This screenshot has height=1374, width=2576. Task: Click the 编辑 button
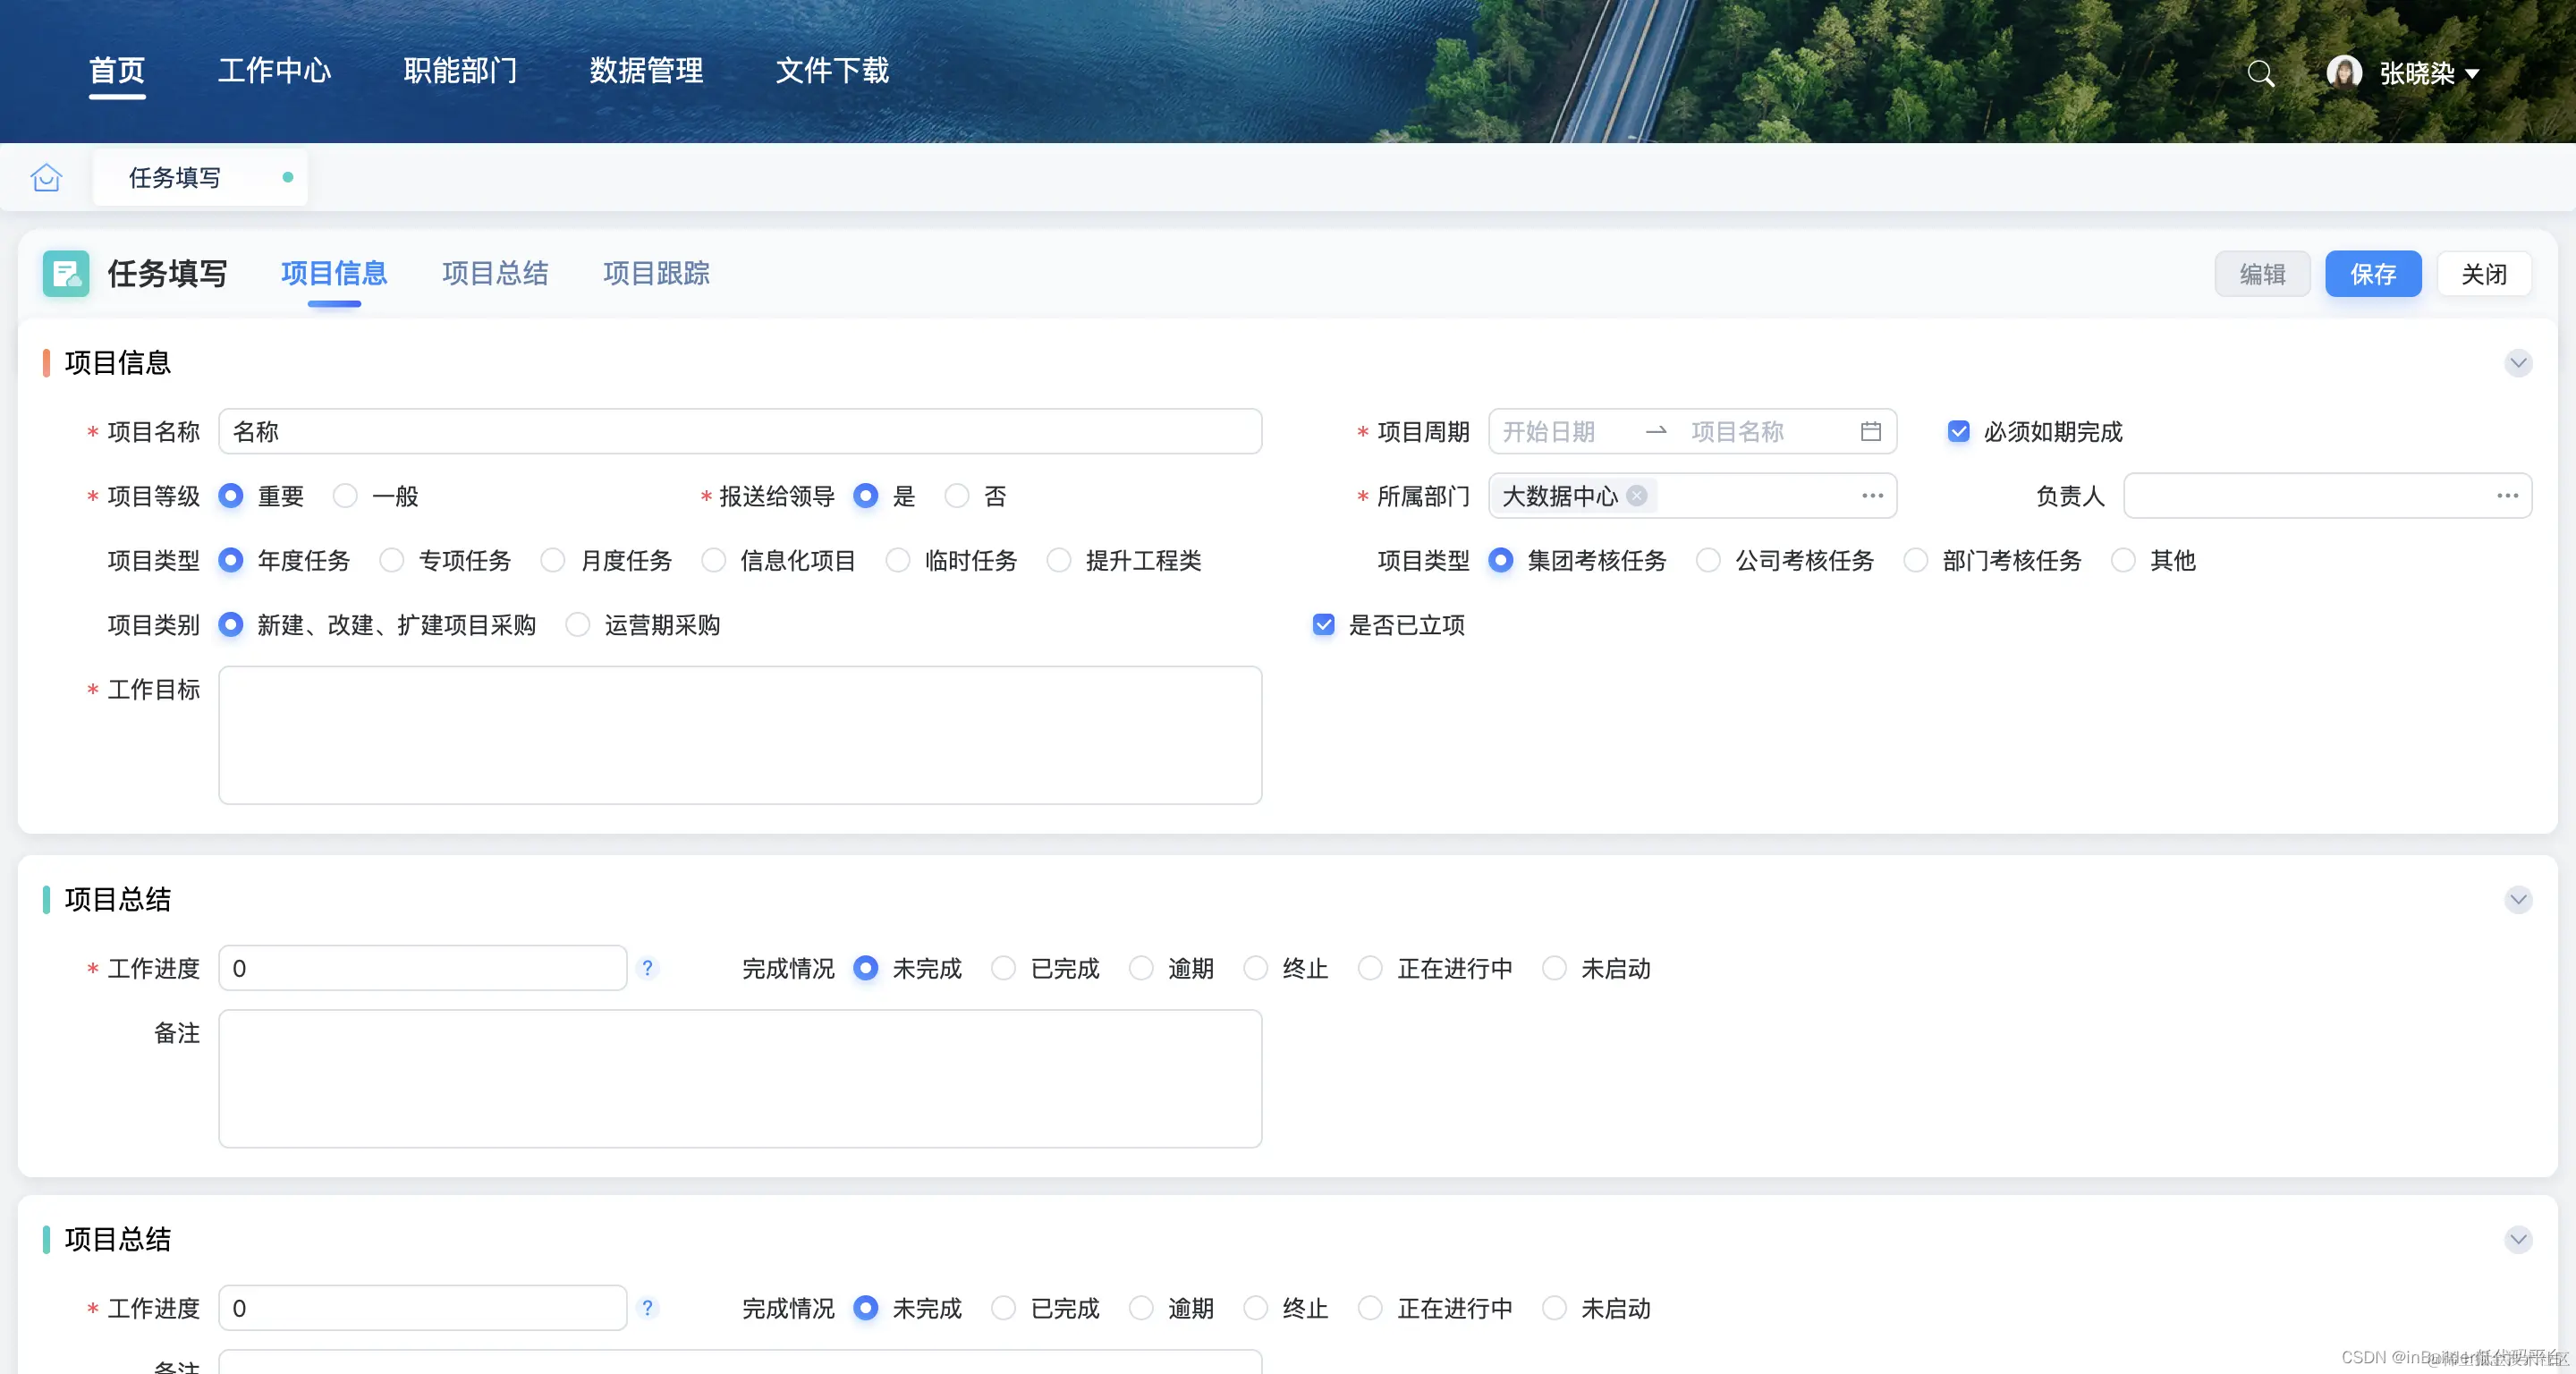[x=2262, y=273]
